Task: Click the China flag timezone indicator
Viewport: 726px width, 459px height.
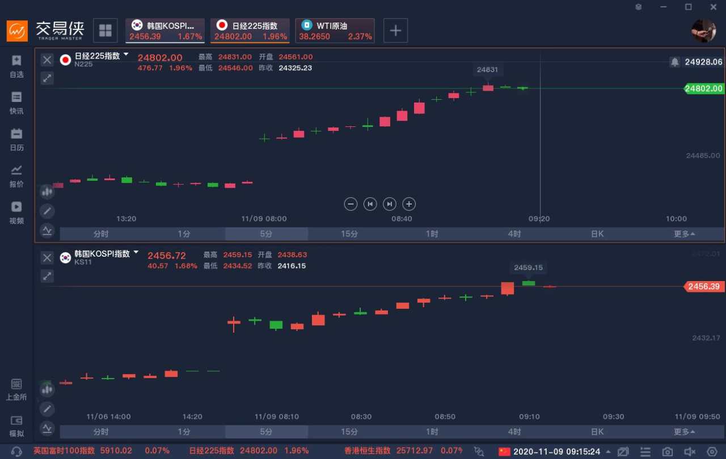Action: pos(504,452)
